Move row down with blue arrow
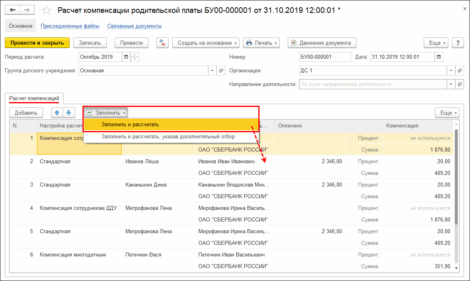 point(68,113)
